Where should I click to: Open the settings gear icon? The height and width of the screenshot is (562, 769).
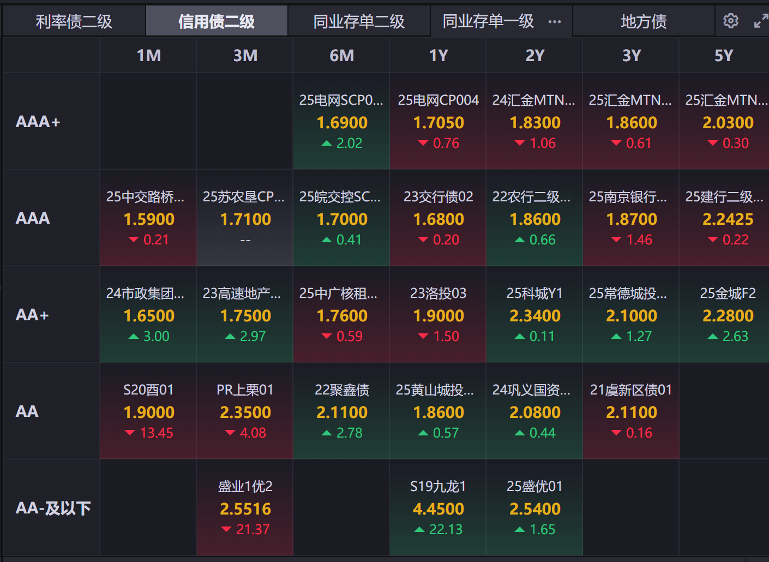pos(730,21)
